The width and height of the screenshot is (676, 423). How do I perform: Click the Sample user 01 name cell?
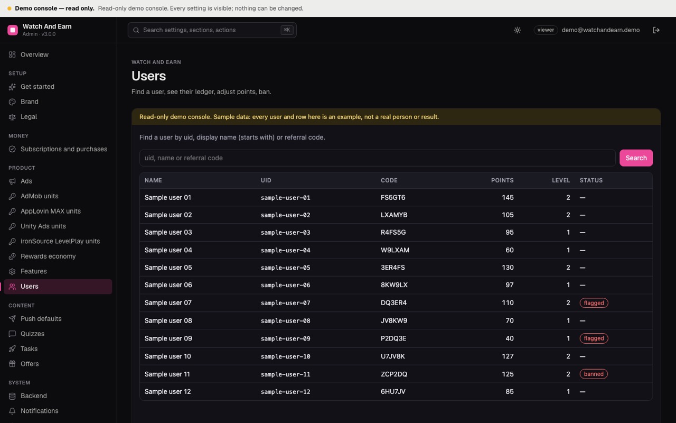click(x=168, y=198)
